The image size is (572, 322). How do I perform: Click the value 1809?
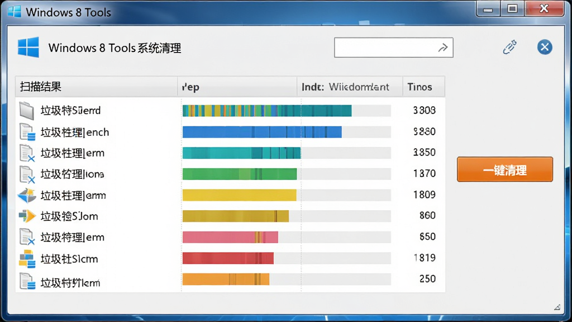pyautogui.click(x=425, y=195)
